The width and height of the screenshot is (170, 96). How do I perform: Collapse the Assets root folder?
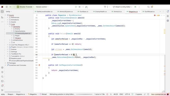(5, 15)
